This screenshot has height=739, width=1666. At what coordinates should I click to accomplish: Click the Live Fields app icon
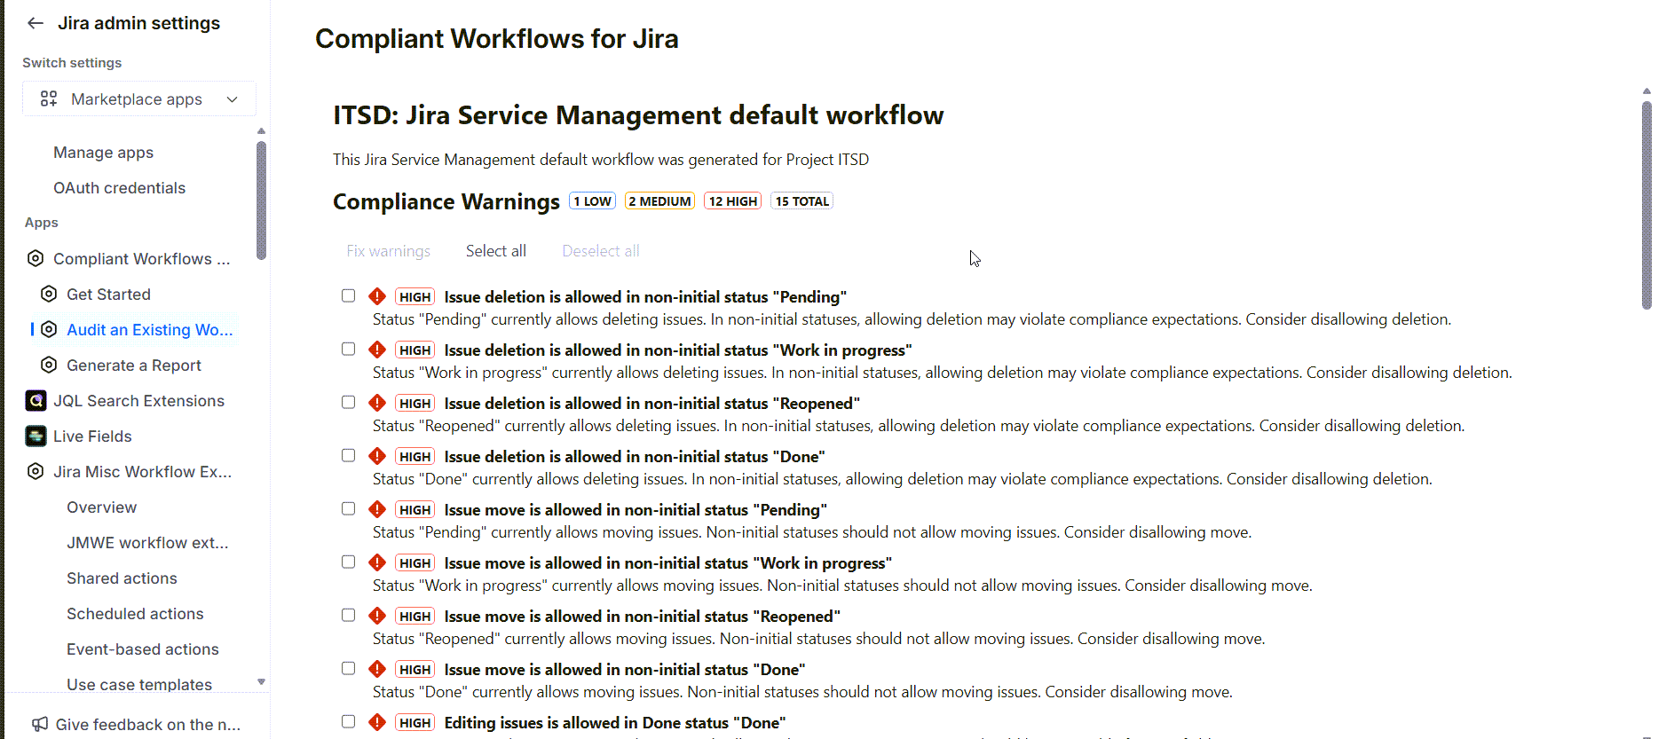(36, 436)
